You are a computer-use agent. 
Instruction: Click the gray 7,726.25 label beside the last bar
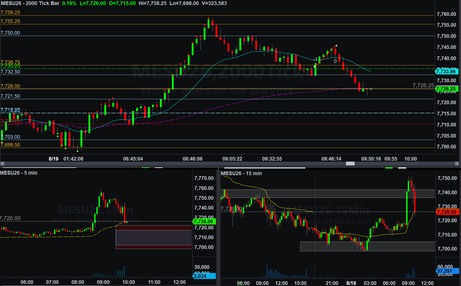(423, 85)
